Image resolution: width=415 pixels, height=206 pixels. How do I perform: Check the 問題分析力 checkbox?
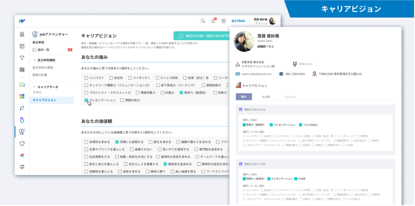pos(122,100)
